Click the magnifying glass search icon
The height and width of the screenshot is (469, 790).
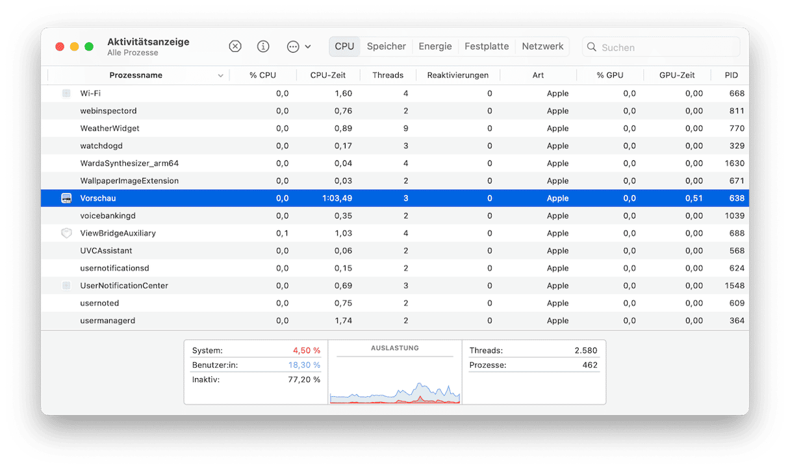(x=592, y=47)
